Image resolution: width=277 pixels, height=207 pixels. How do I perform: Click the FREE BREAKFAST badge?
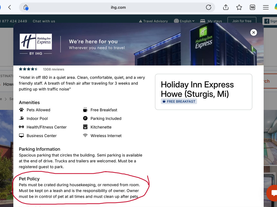(x=179, y=101)
